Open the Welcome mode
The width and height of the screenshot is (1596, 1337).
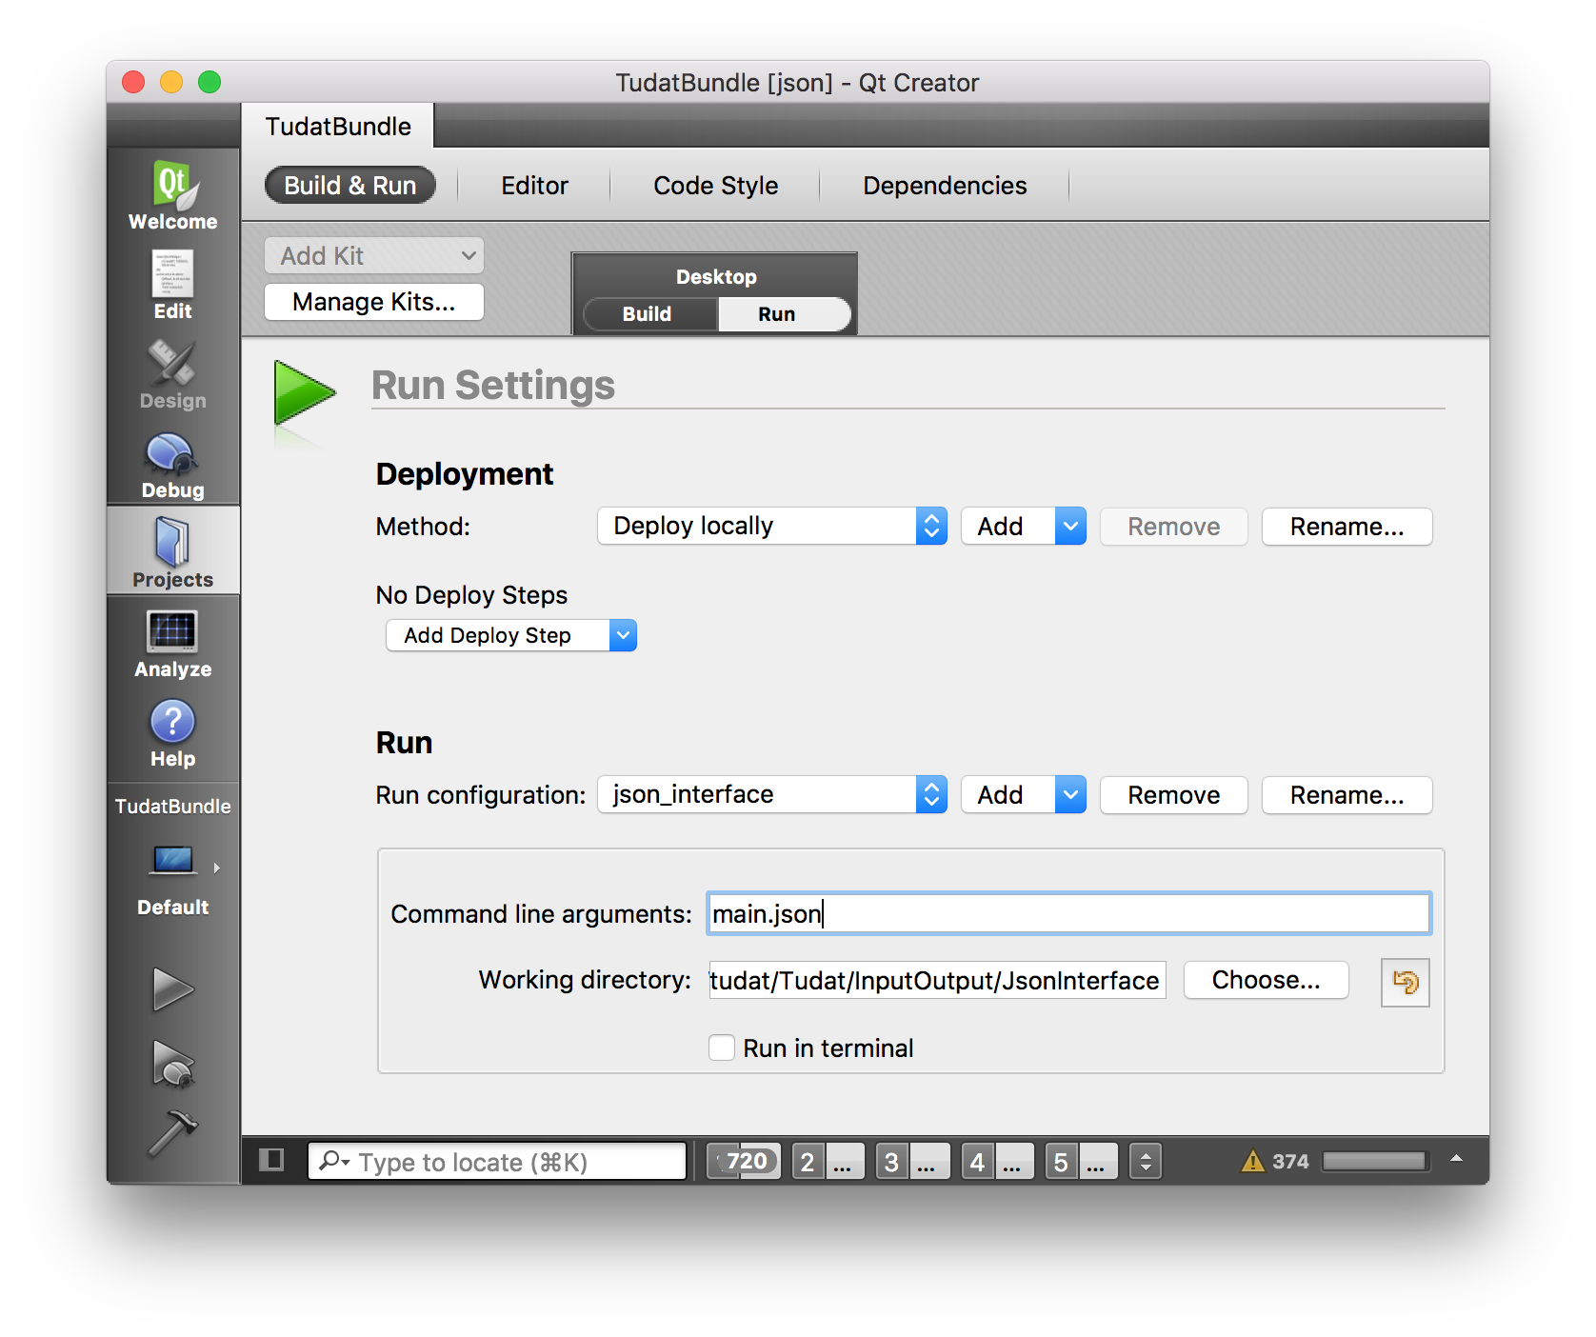click(172, 195)
